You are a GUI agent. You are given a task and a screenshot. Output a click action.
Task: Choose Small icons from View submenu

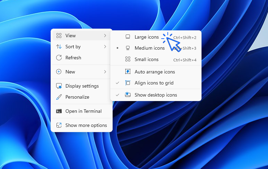tap(146, 59)
